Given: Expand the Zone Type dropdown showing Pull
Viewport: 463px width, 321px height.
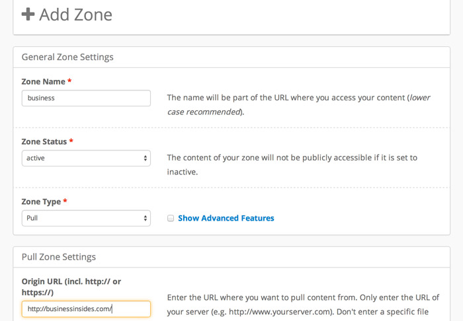Looking at the screenshot, I should 86,218.
